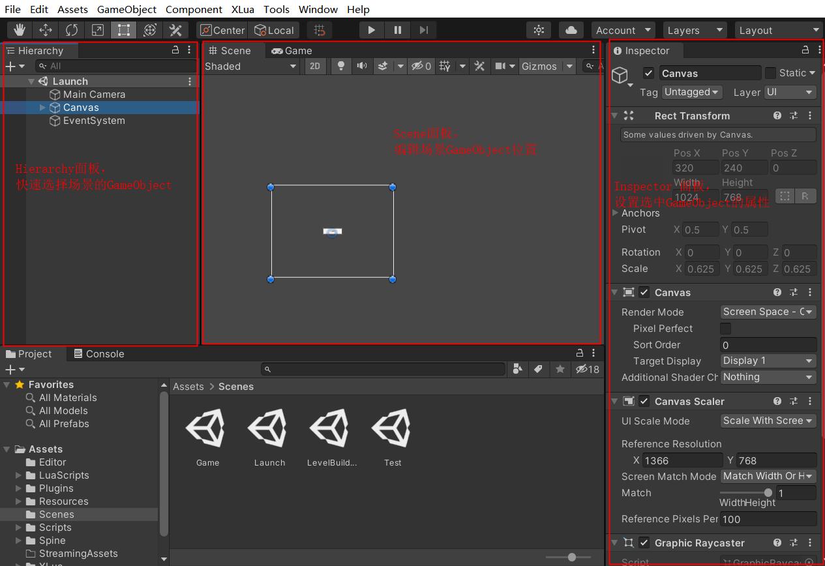This screenshot has height=566, width=825.
Task: Open the Layers dropdown in toolbar
Action: (x=695, y=30)
